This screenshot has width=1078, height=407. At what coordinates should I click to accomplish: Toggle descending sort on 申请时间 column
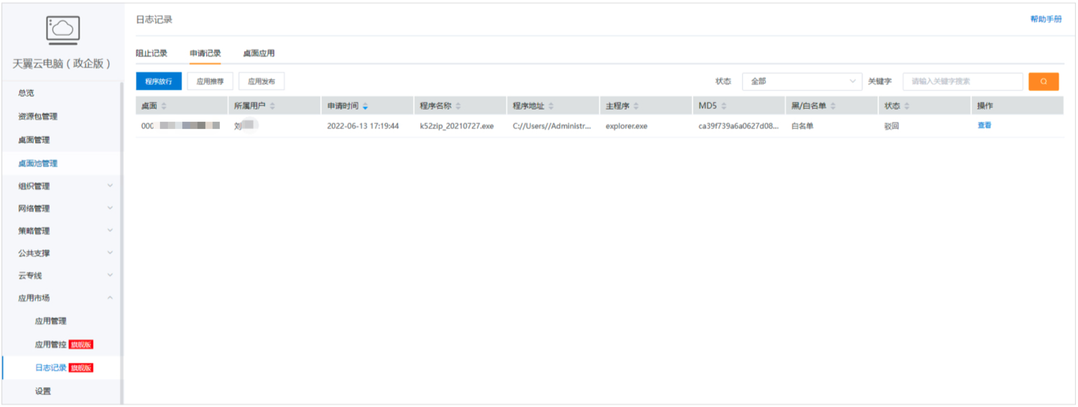point(365,106)
